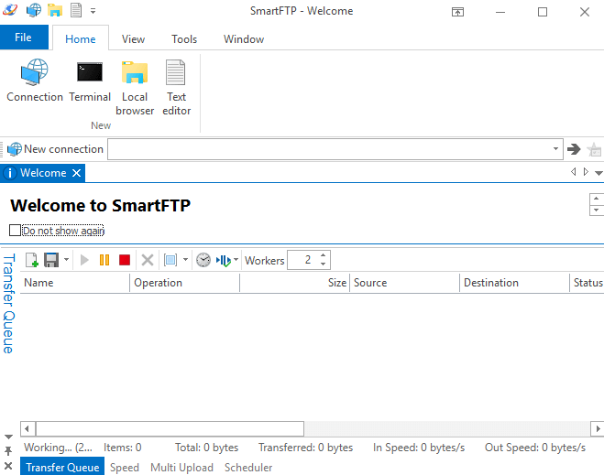Expand the address bar dropdown arrow
Screen dimensions: 604x475
click(x=555, y=149)
